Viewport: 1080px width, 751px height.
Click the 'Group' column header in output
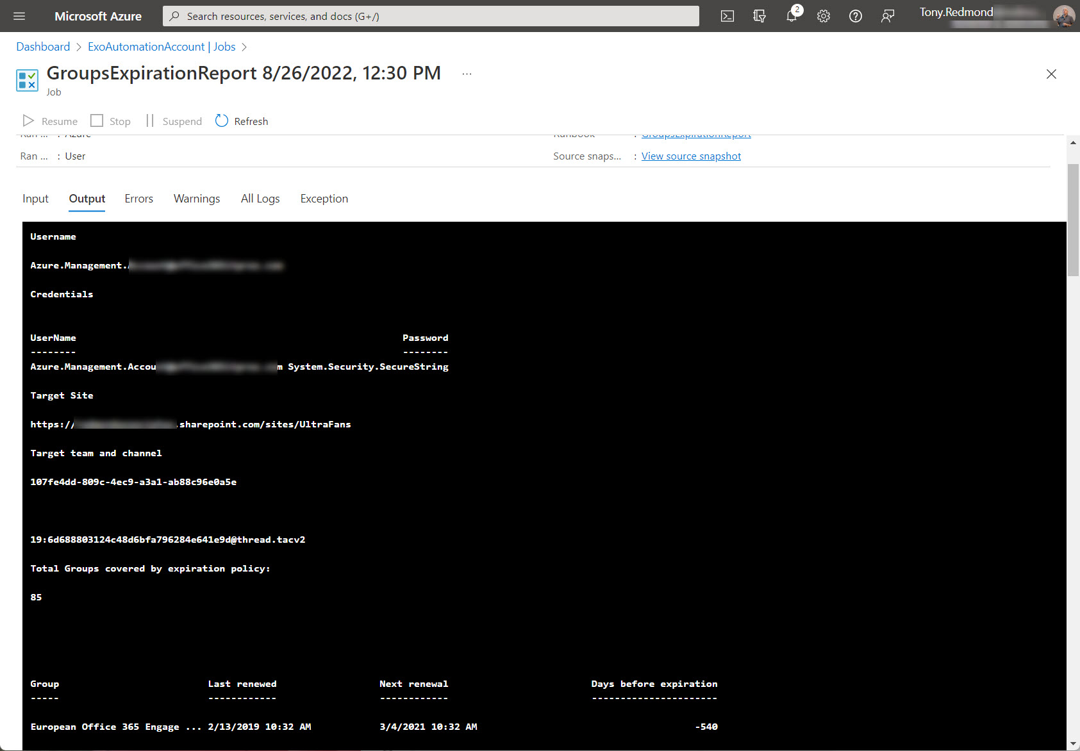tap(45, 684)
